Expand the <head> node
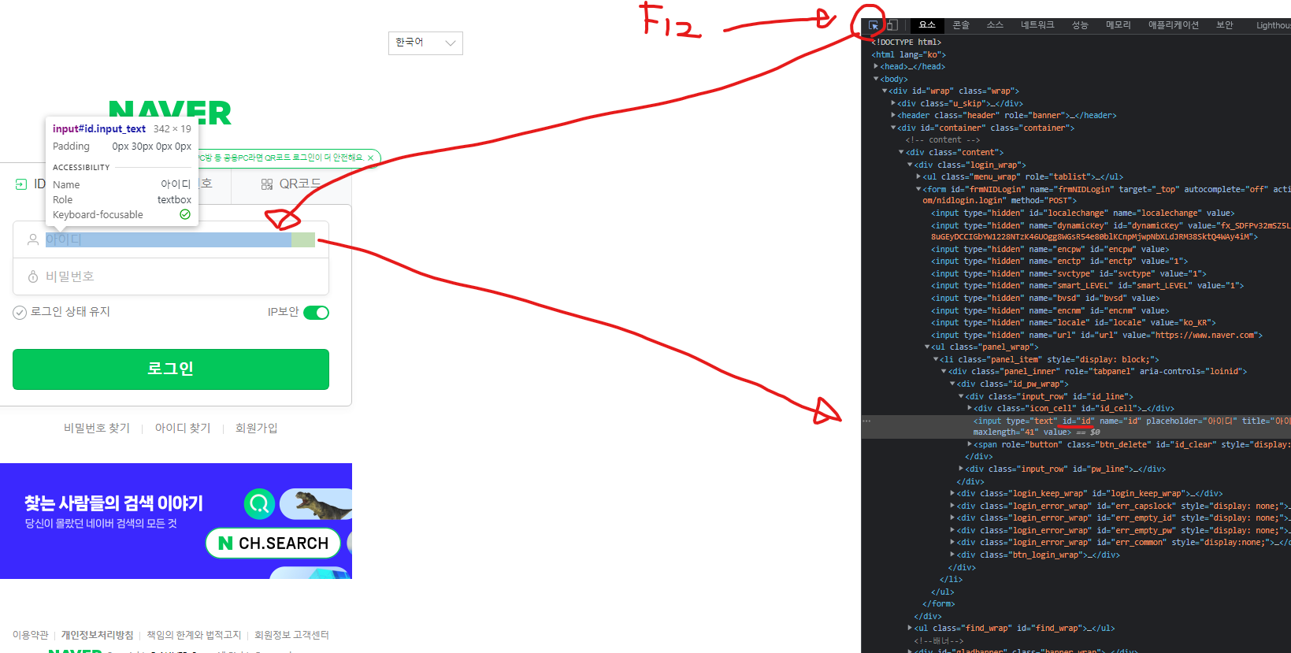Viewport: 1291px width, 653px height. coord(876,66)
